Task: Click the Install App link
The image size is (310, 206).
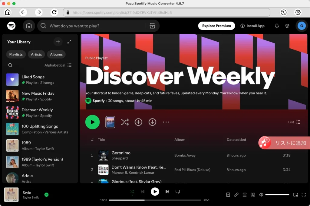Action: click(x=252, y=26)
